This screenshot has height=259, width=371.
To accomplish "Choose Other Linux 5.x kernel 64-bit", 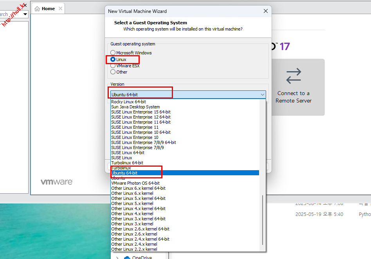I will tap(185, 198).
